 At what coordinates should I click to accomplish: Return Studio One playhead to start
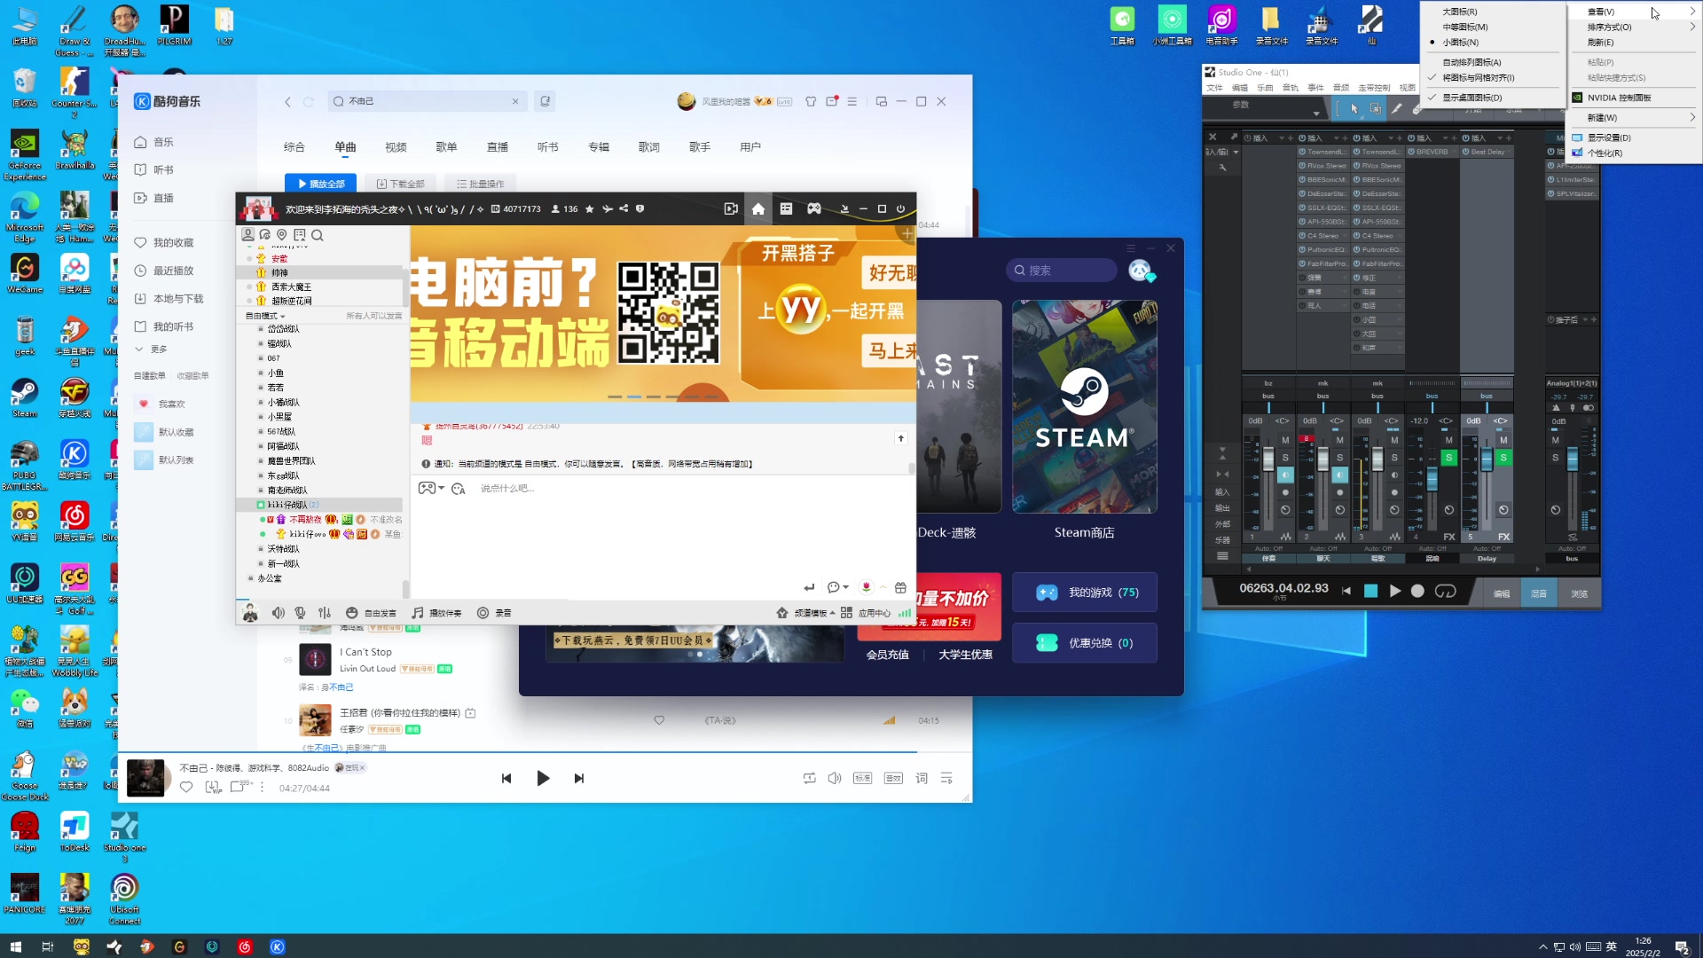tap(1346, 591)
